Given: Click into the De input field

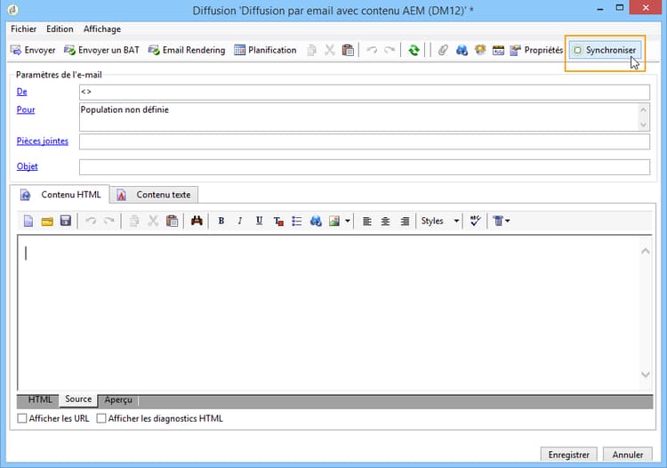Looking at the screenshot, I should click(365, 93).
